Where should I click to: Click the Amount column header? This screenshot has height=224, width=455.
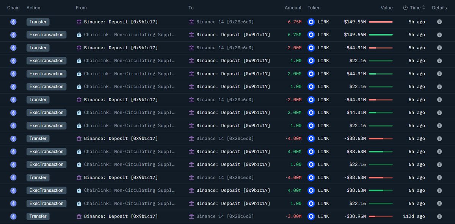coord(293,8)
